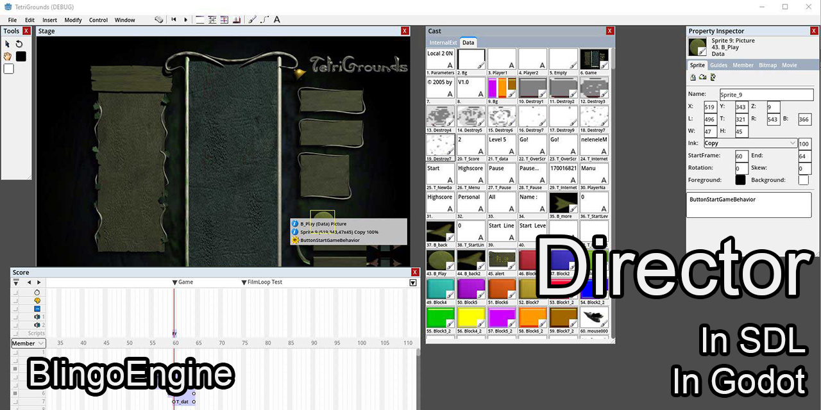Pick the sprite Foreground color swatch

(x=740, y=180)
